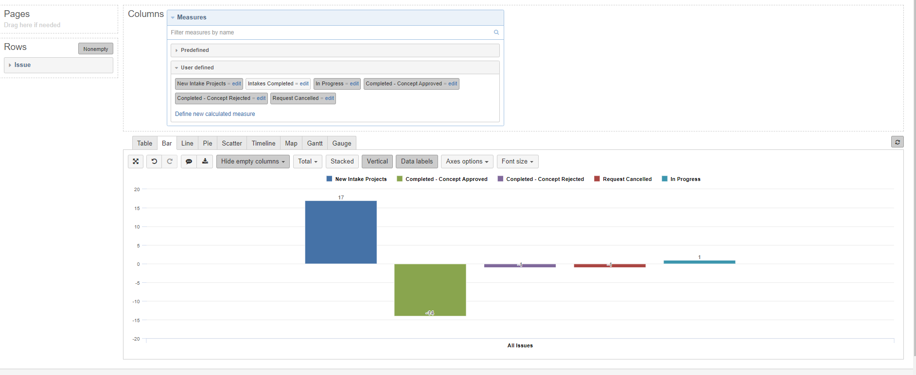The width and height of the screenshot is (916, 375).
Task: Click the All Issues axis label
Action: pos(520,345)
